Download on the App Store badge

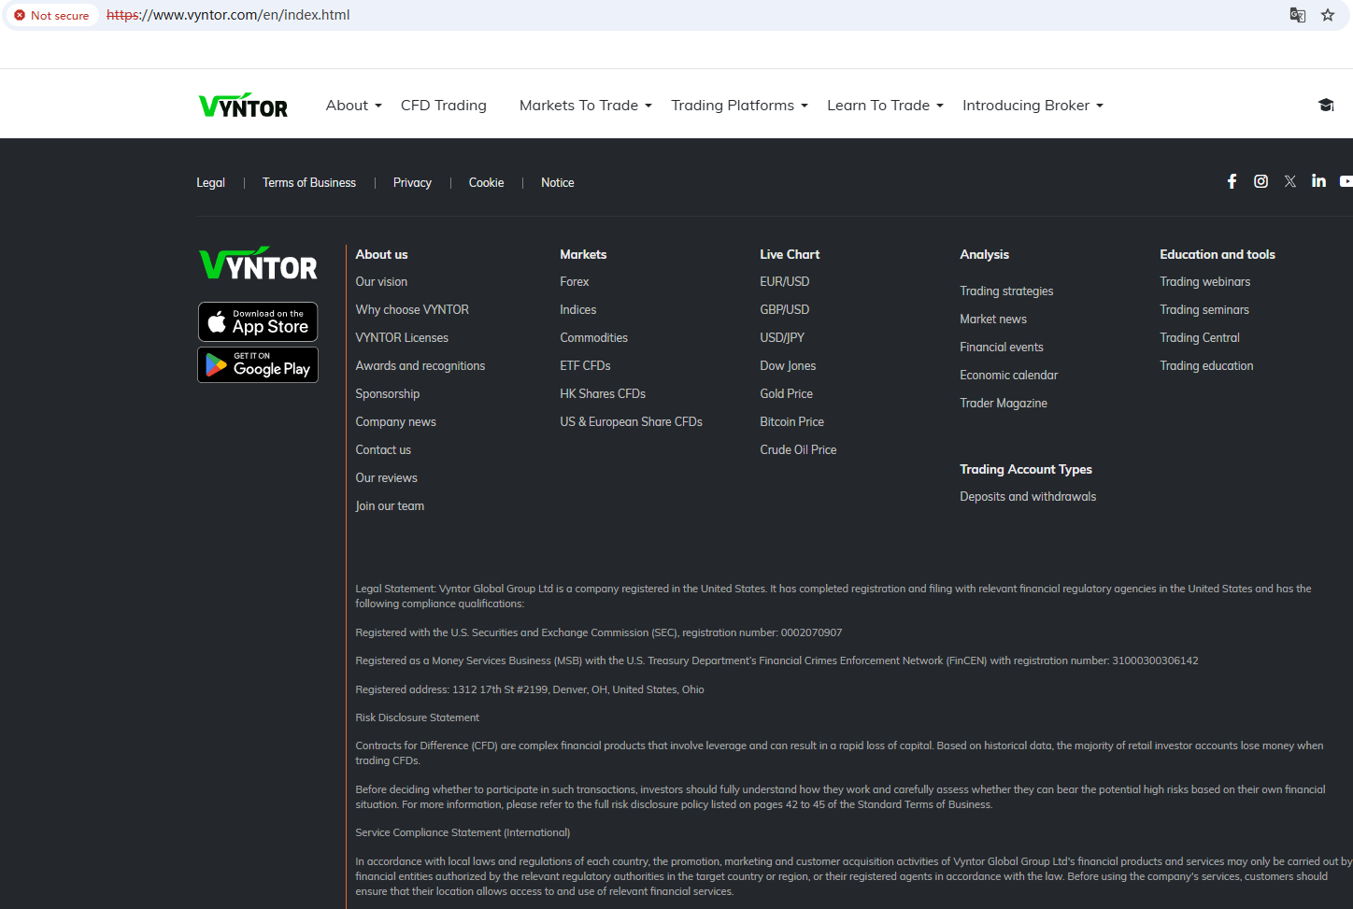pyautogui.click(x=258, y=321)
